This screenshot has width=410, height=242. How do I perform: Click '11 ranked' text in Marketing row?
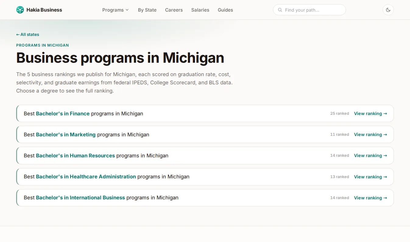pos(340,135)
